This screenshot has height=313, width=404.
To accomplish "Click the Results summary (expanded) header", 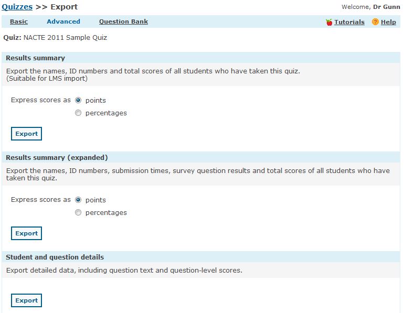I will tap(57, 157).
